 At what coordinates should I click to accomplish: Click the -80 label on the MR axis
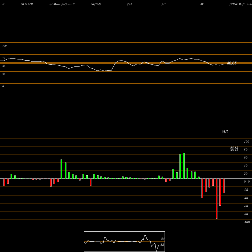point(246,214)
